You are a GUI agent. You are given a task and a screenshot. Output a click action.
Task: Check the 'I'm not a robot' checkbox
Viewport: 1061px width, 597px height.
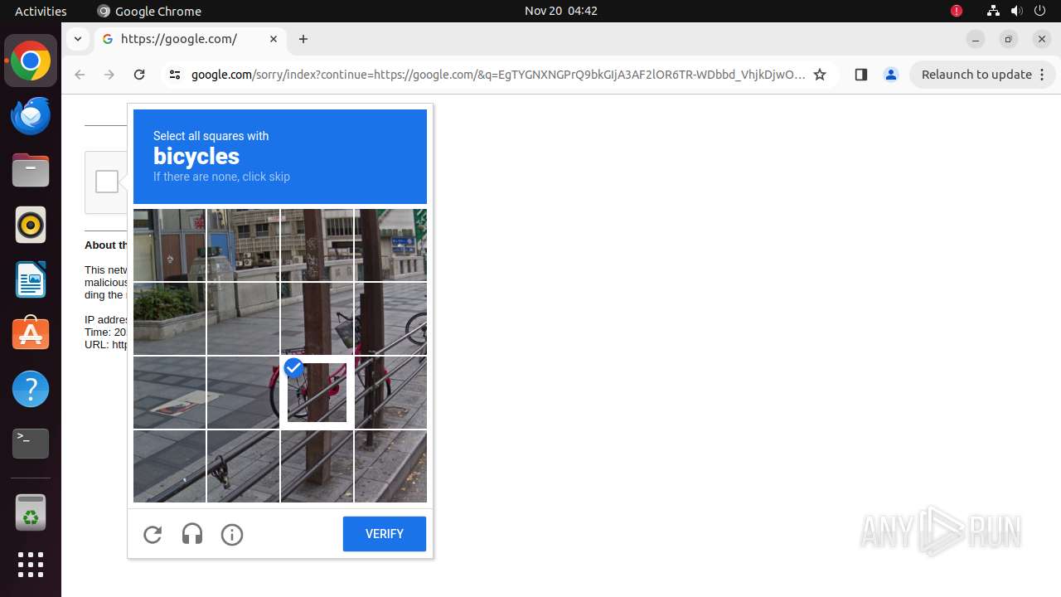coord(107,182)
